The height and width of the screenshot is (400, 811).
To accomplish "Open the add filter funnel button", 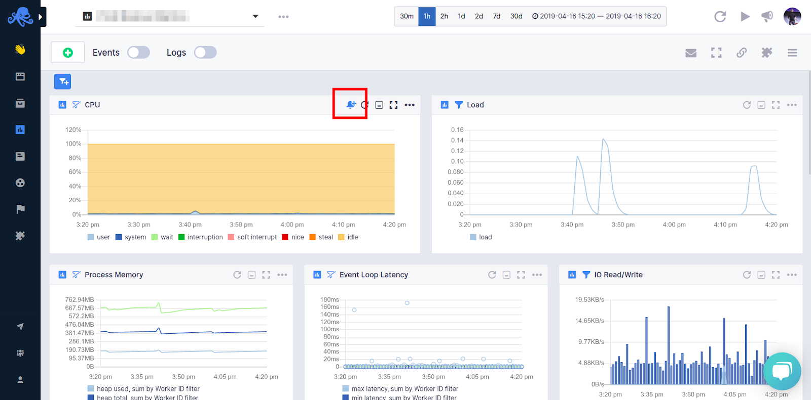I will [63, 81].
